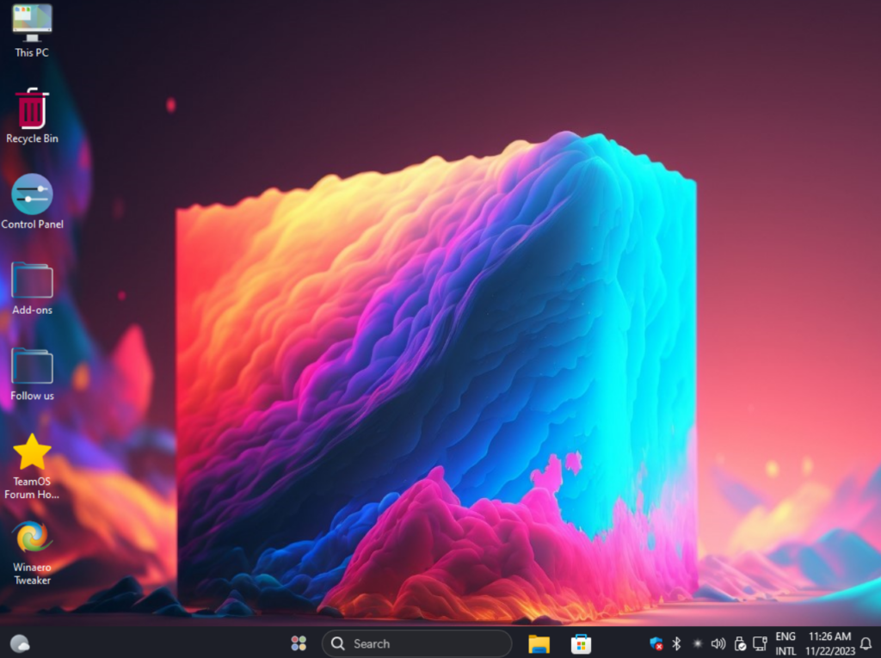Click the brightness sun tray icon
Screen dimensions: 881x658
(x=697, y=643)
